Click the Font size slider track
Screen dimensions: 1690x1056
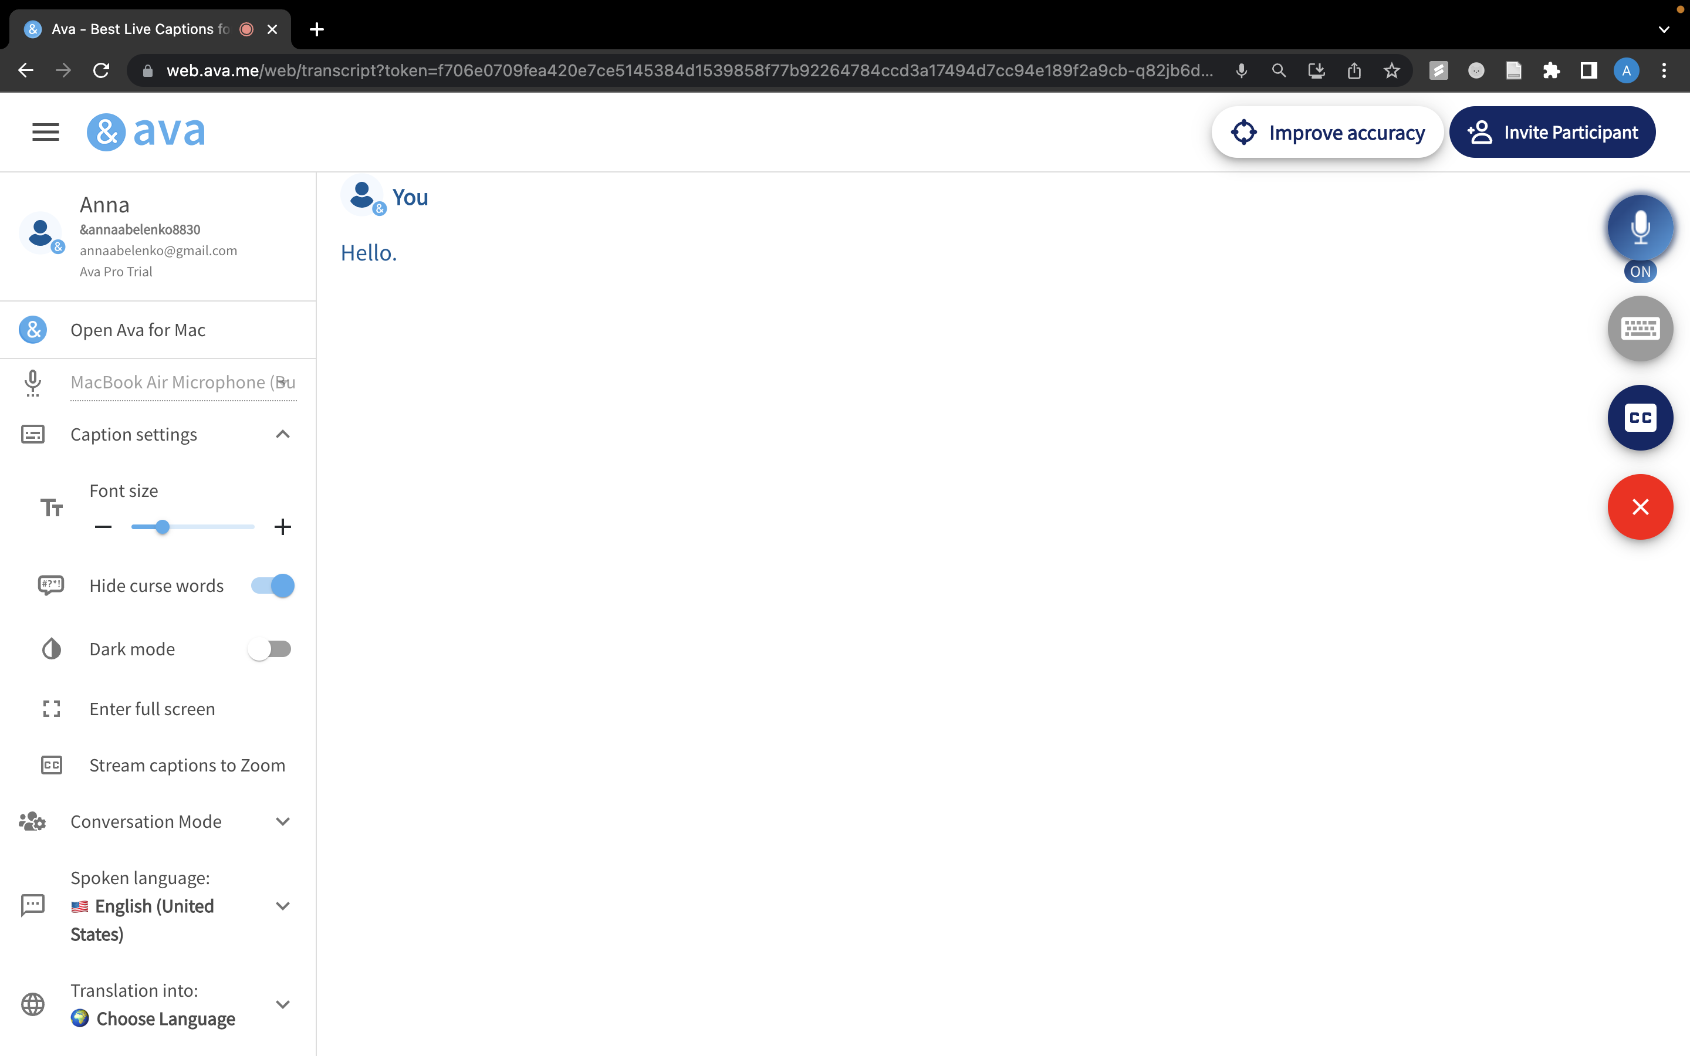pos(209,527)
